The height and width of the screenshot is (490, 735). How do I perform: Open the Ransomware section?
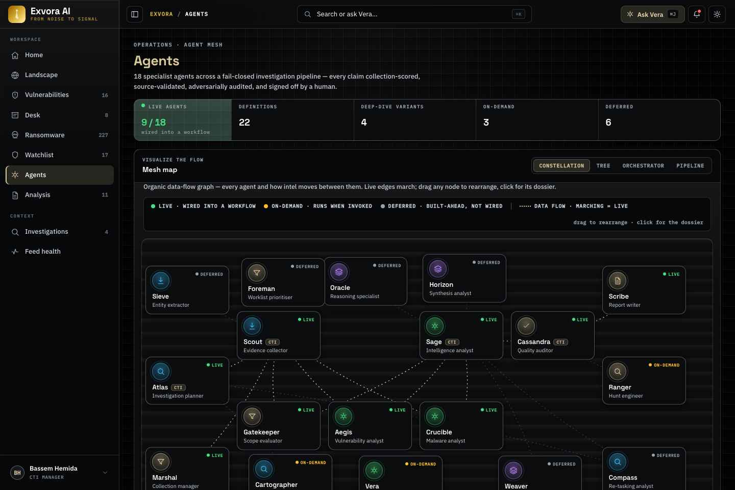point(60,135)
